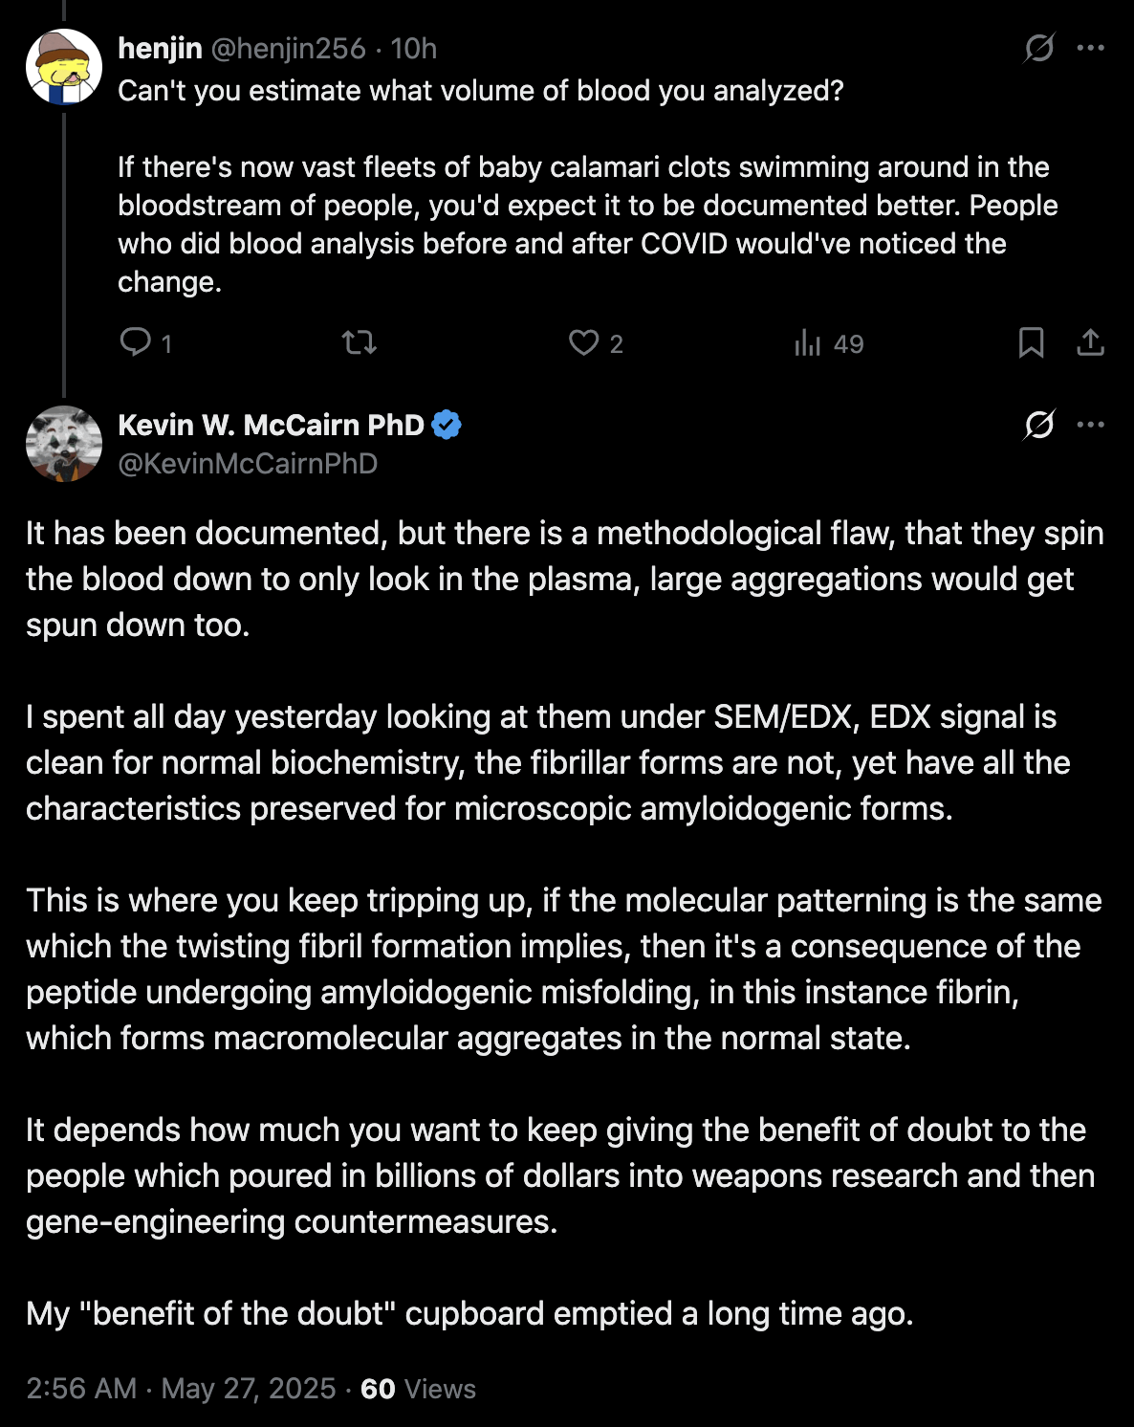The height and width of the screenshot is (1427, 1134).
Task: Click the Grok icon on henjin's post
Action: tap(1038, 48)
